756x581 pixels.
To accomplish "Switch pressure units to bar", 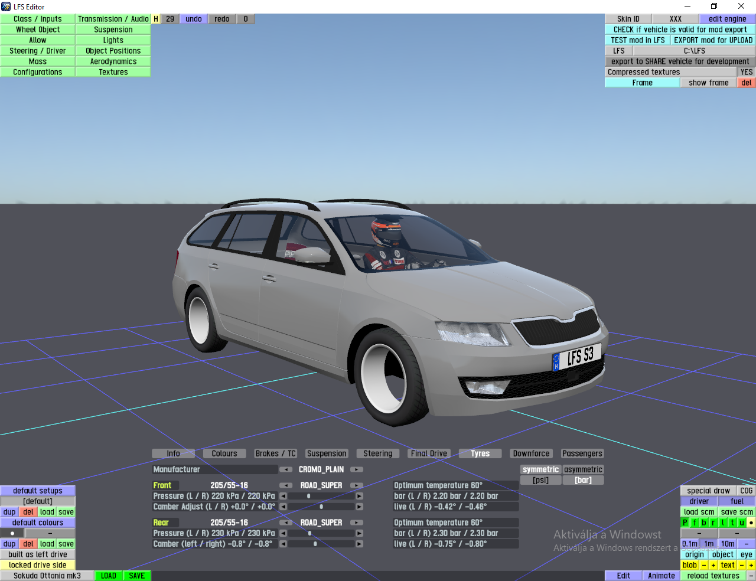I will pos(583,480).
